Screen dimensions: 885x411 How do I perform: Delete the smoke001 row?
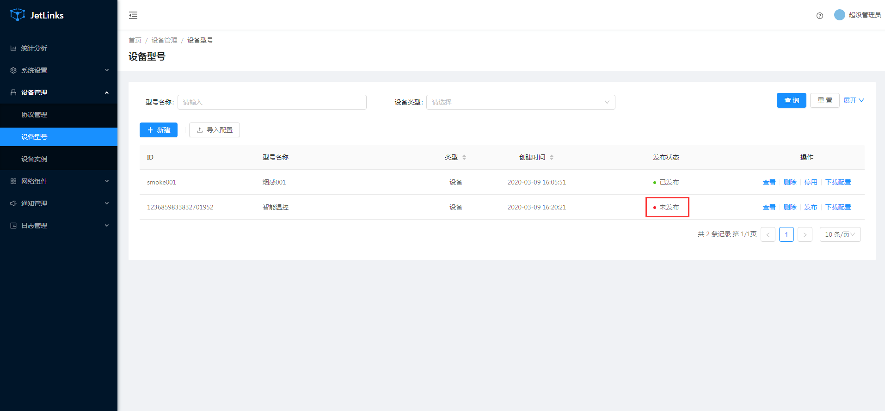790,182
